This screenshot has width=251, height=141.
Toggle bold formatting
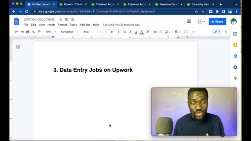pyautogui.click(x=124, y=32)
